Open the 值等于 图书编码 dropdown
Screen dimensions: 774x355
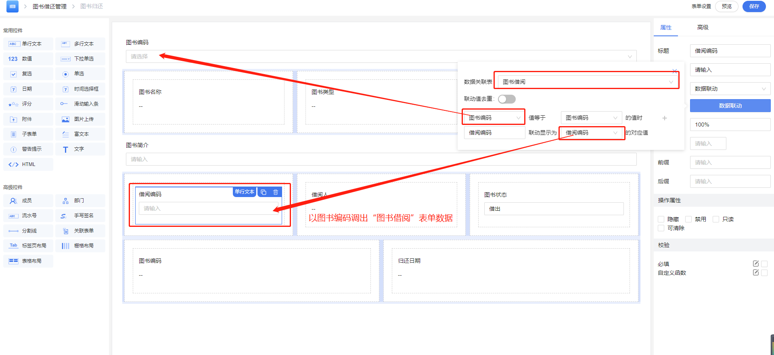click(x=591, y=118)
